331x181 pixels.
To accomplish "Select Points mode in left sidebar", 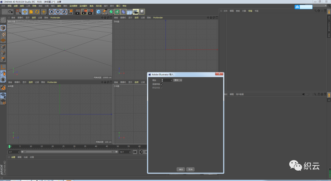I will tap(3, 47).
